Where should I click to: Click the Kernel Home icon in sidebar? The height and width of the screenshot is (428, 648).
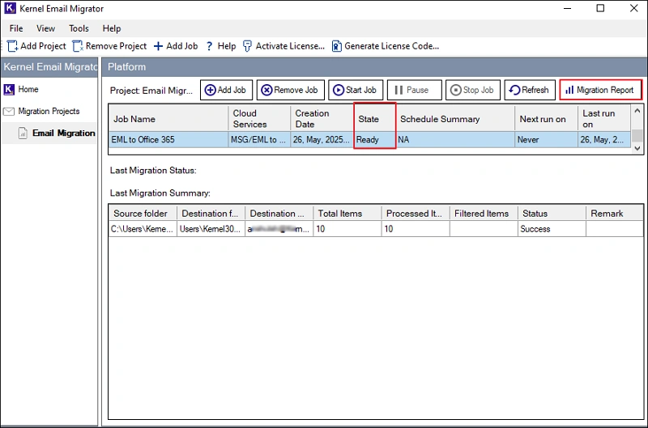point(9,90)
